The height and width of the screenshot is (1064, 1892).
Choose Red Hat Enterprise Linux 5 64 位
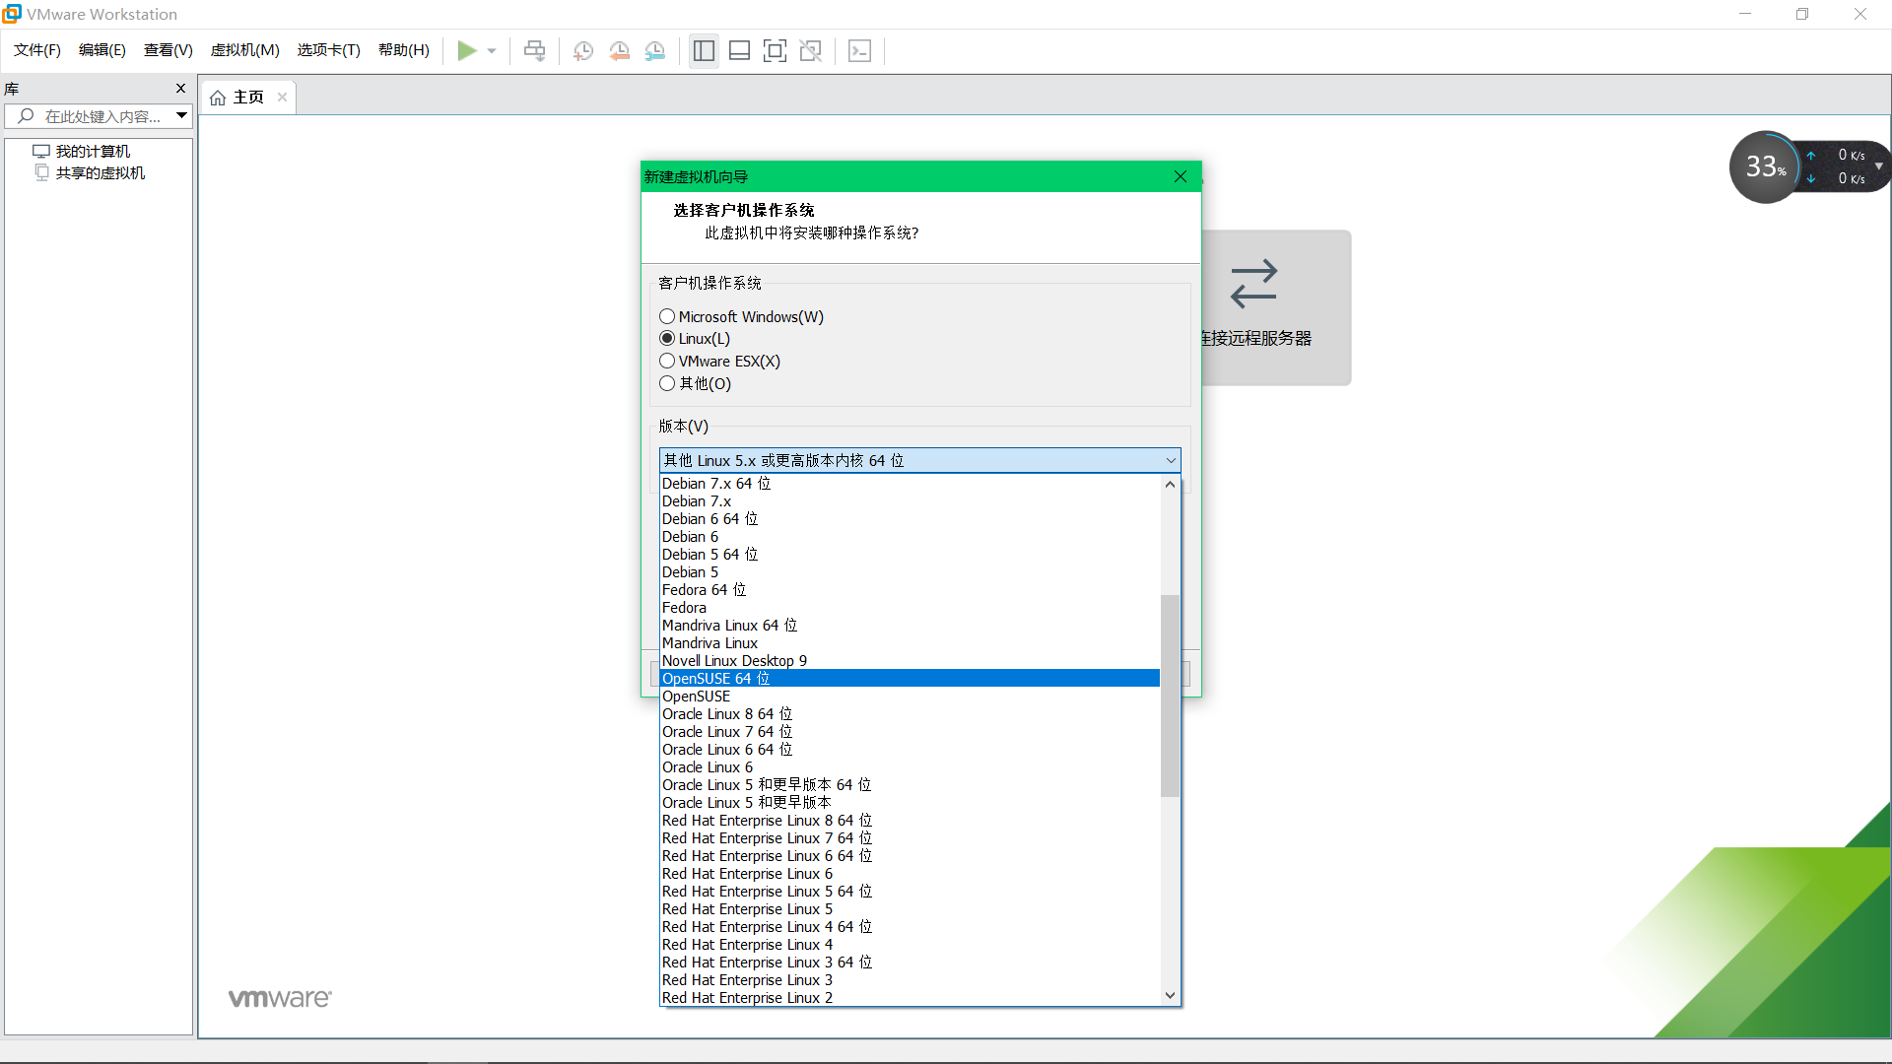911,892
